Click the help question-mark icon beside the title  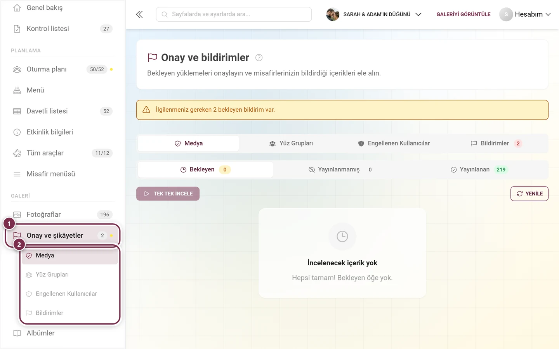point(259,58)
